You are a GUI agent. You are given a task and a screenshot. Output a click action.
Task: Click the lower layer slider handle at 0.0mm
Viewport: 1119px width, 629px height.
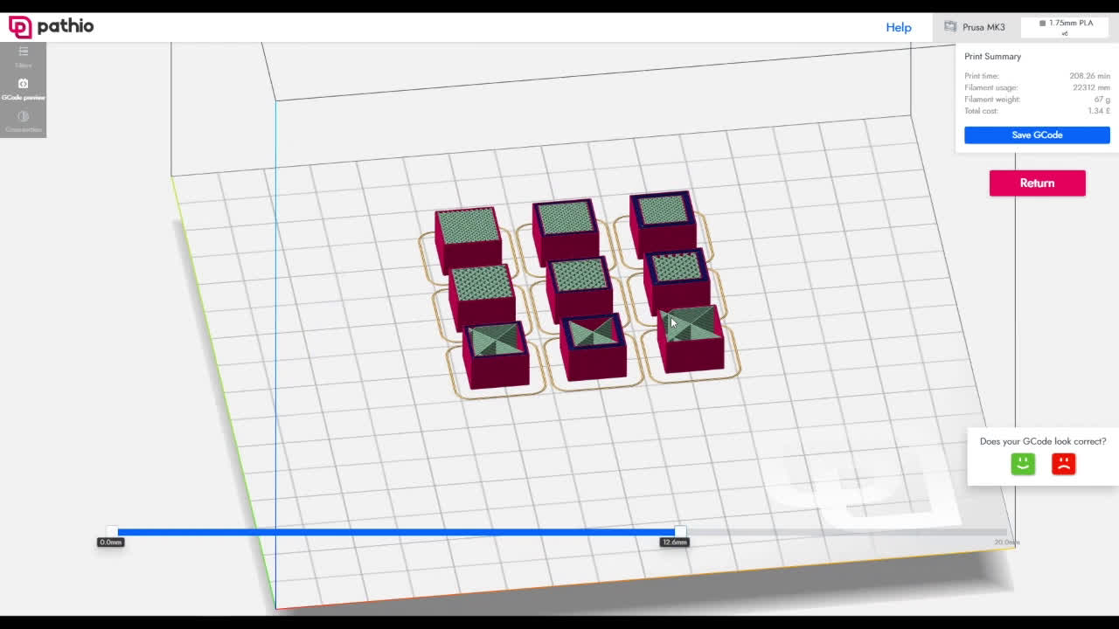coord(111,531)
